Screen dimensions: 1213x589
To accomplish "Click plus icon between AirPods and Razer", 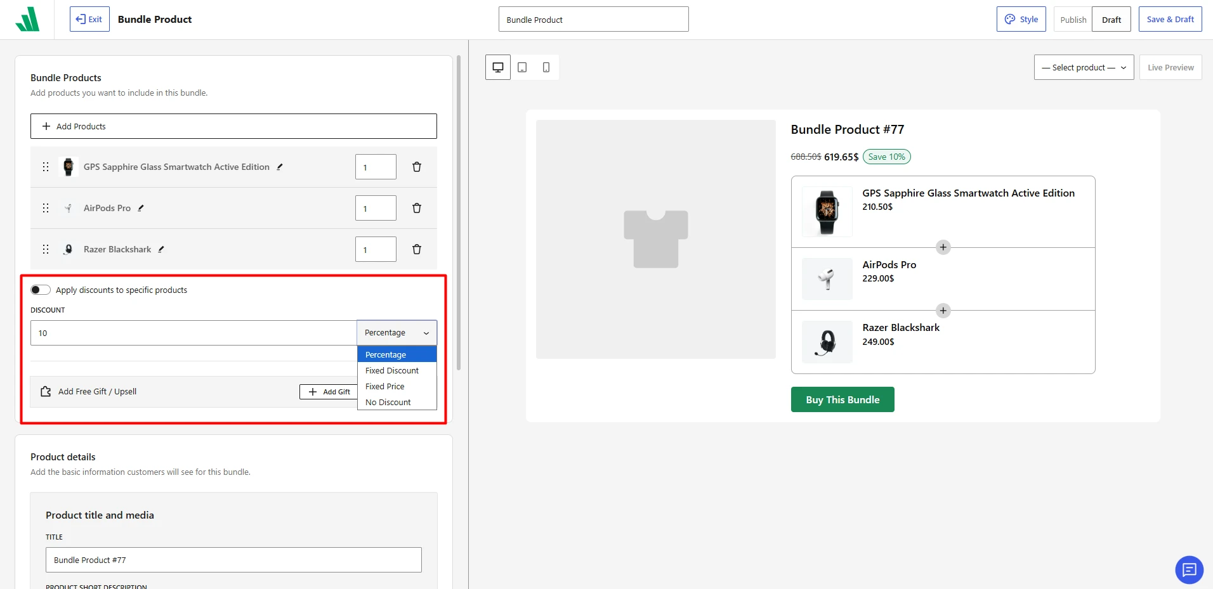I will pos(943,311).
